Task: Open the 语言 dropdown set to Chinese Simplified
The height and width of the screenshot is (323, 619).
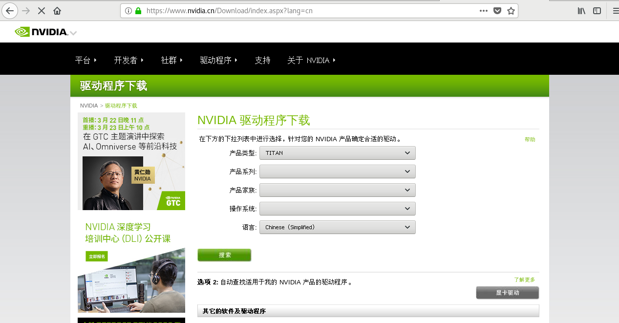Action: coord(337,227)
